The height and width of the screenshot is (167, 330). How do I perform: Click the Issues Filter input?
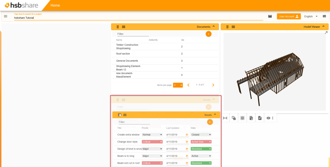[134, 122]
